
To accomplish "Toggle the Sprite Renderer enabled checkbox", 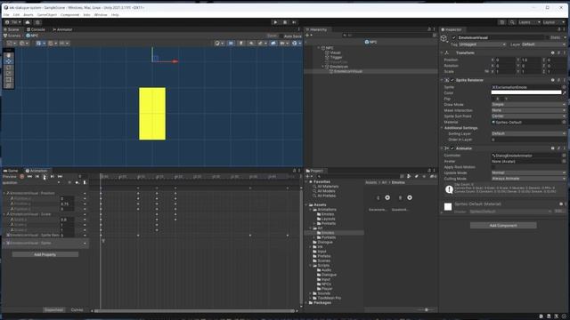I will coord(452,80).
